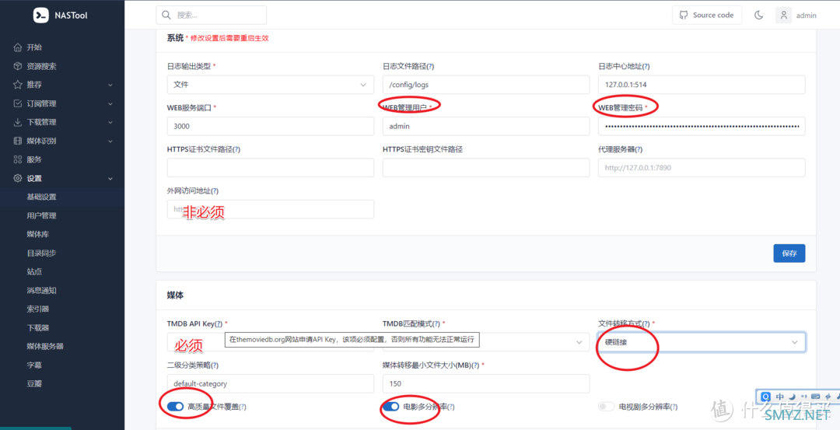Click the WEB服务端口 input field
The width and height of the screenshot is (840, 430).
click(270, 126)
